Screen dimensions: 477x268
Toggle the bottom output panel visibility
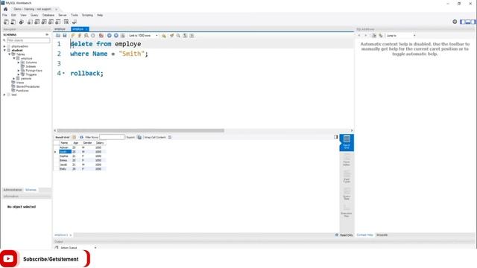[x=468, y=22]
